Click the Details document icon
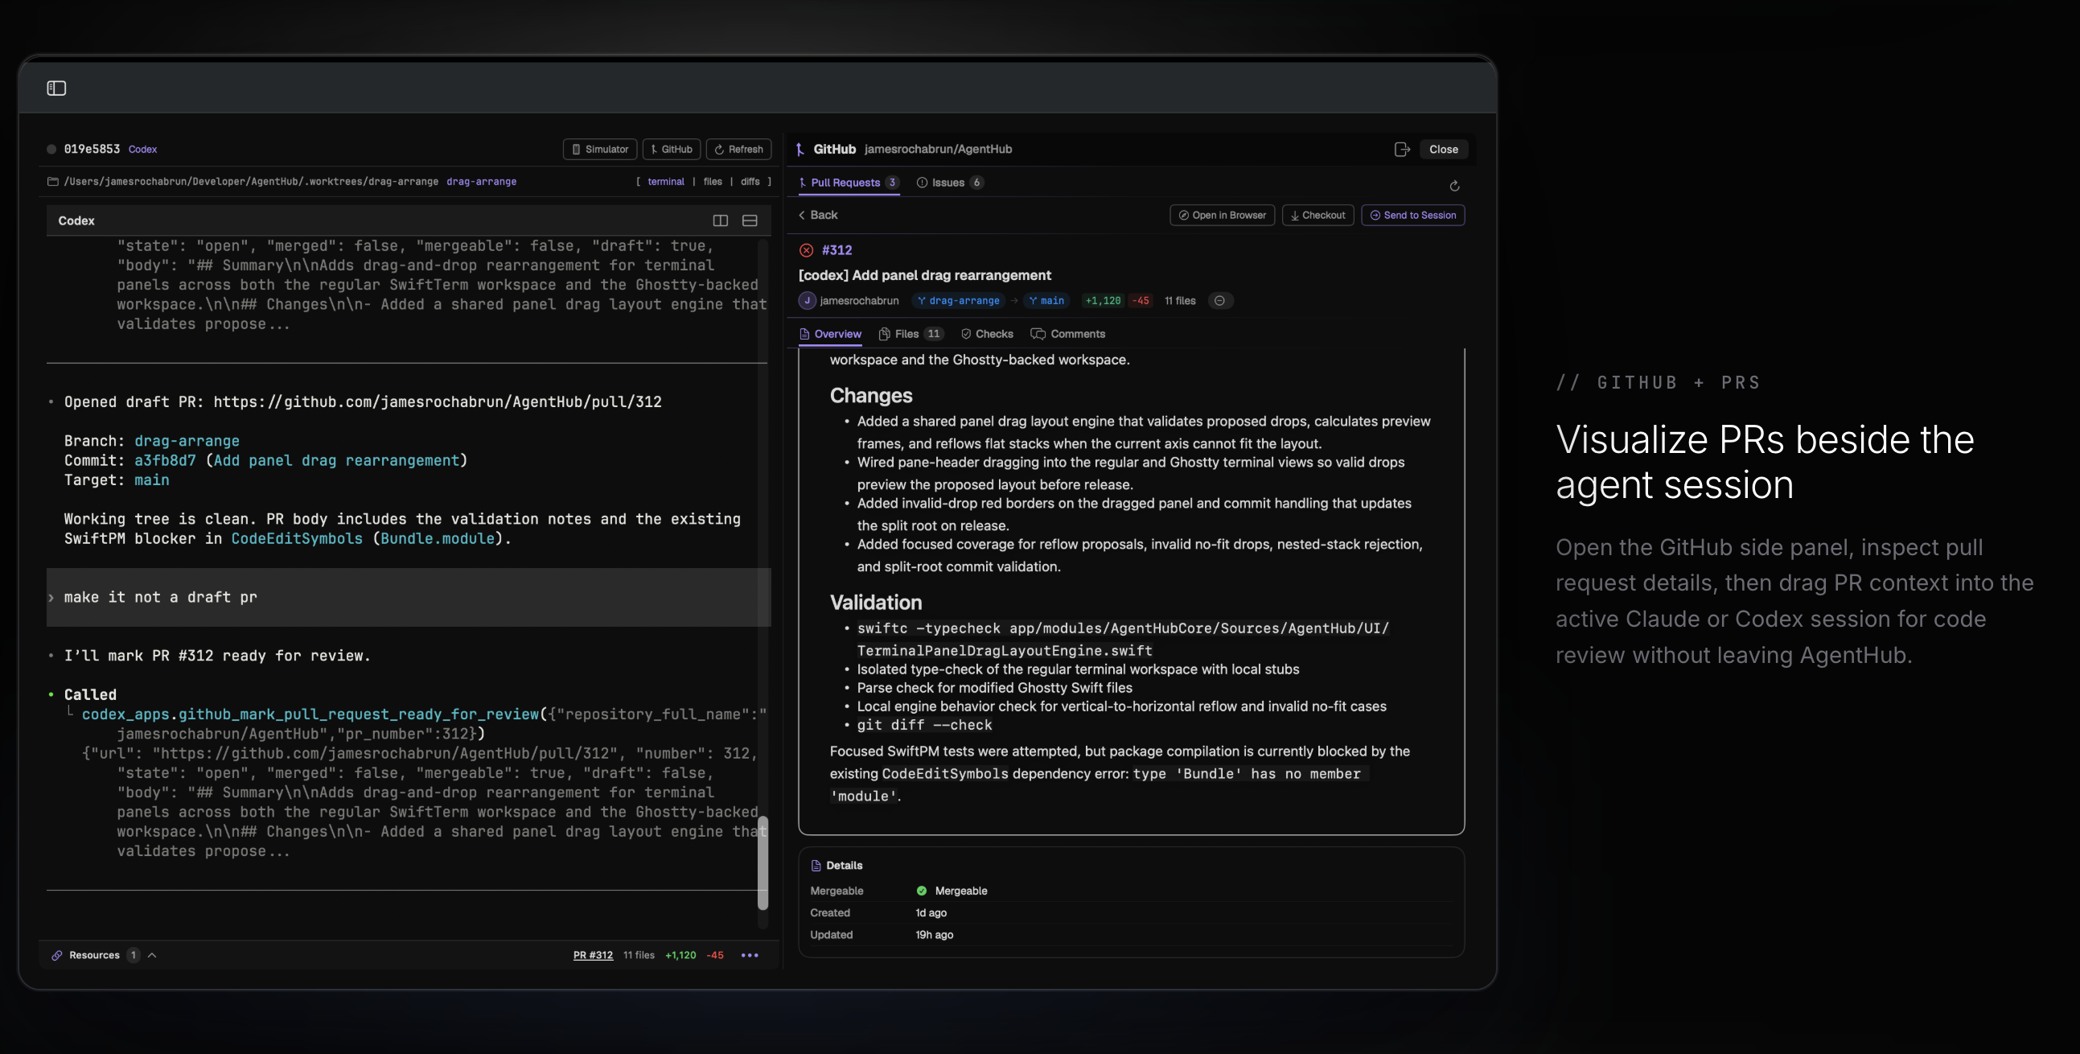The height and width of the screenshot is (1054, 2080). click(x=816, y=865)
